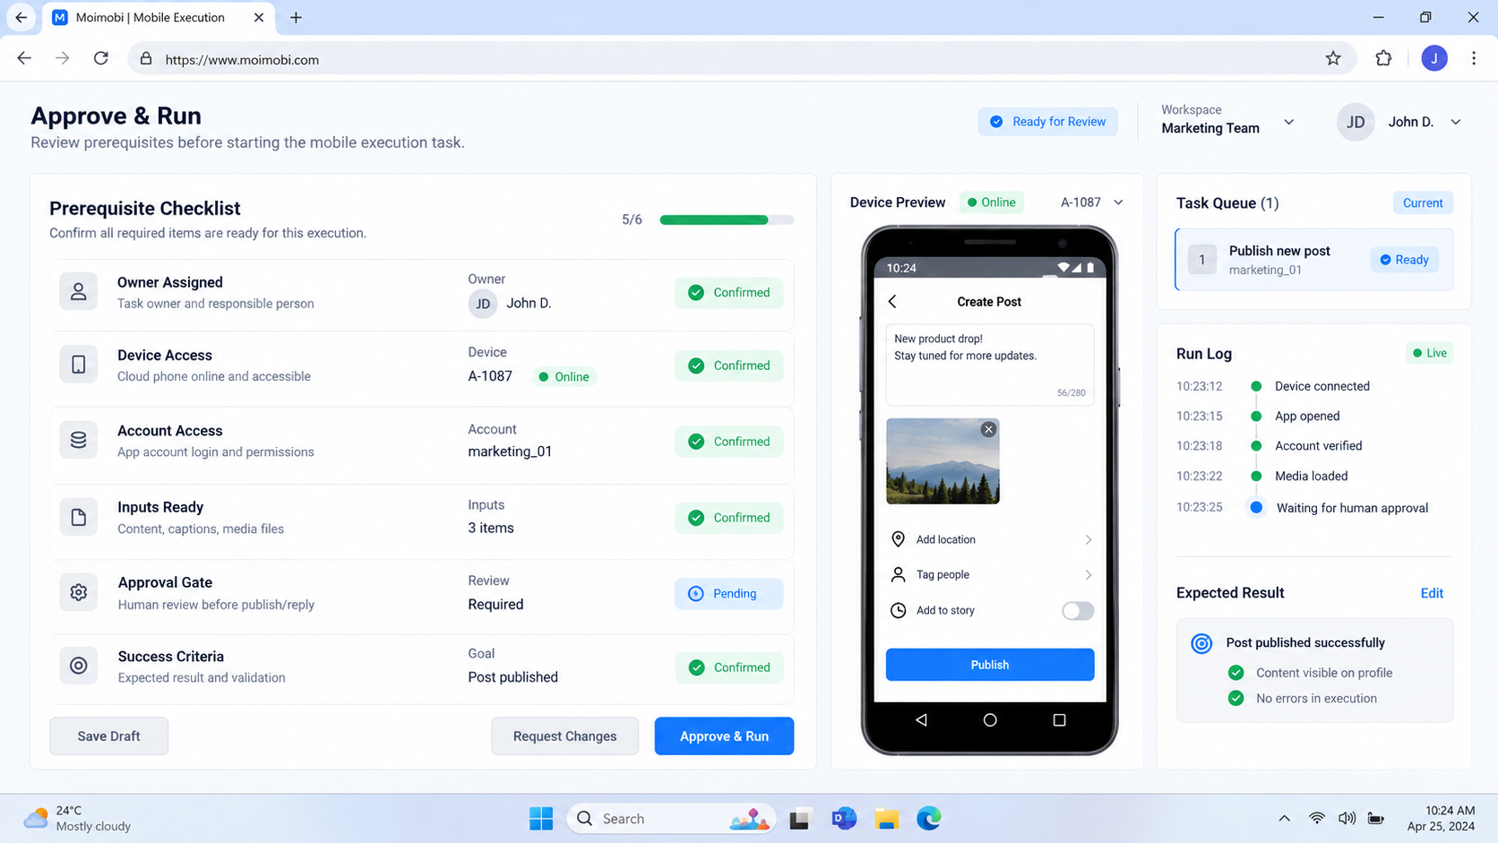This screenshot has width=1498, height=843.
Task: Click the Success Criteria target icon
Action: coord(79,666)
